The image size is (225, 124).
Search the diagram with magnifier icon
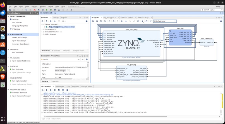(x=114, y=21)
